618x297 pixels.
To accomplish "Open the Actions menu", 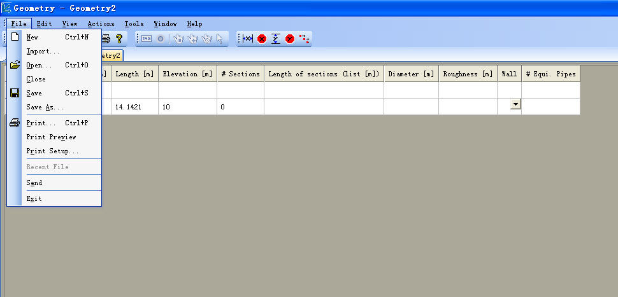I will coord(101,24).
